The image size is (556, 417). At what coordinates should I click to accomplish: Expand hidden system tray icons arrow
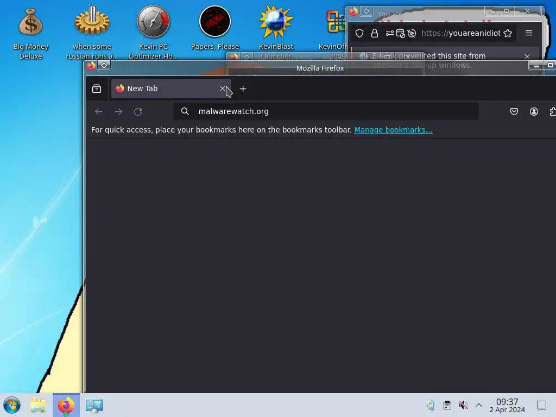click(x=479, y=405)
